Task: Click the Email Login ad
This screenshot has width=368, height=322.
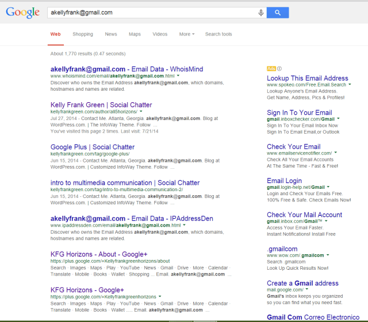Action: point(284,181)
